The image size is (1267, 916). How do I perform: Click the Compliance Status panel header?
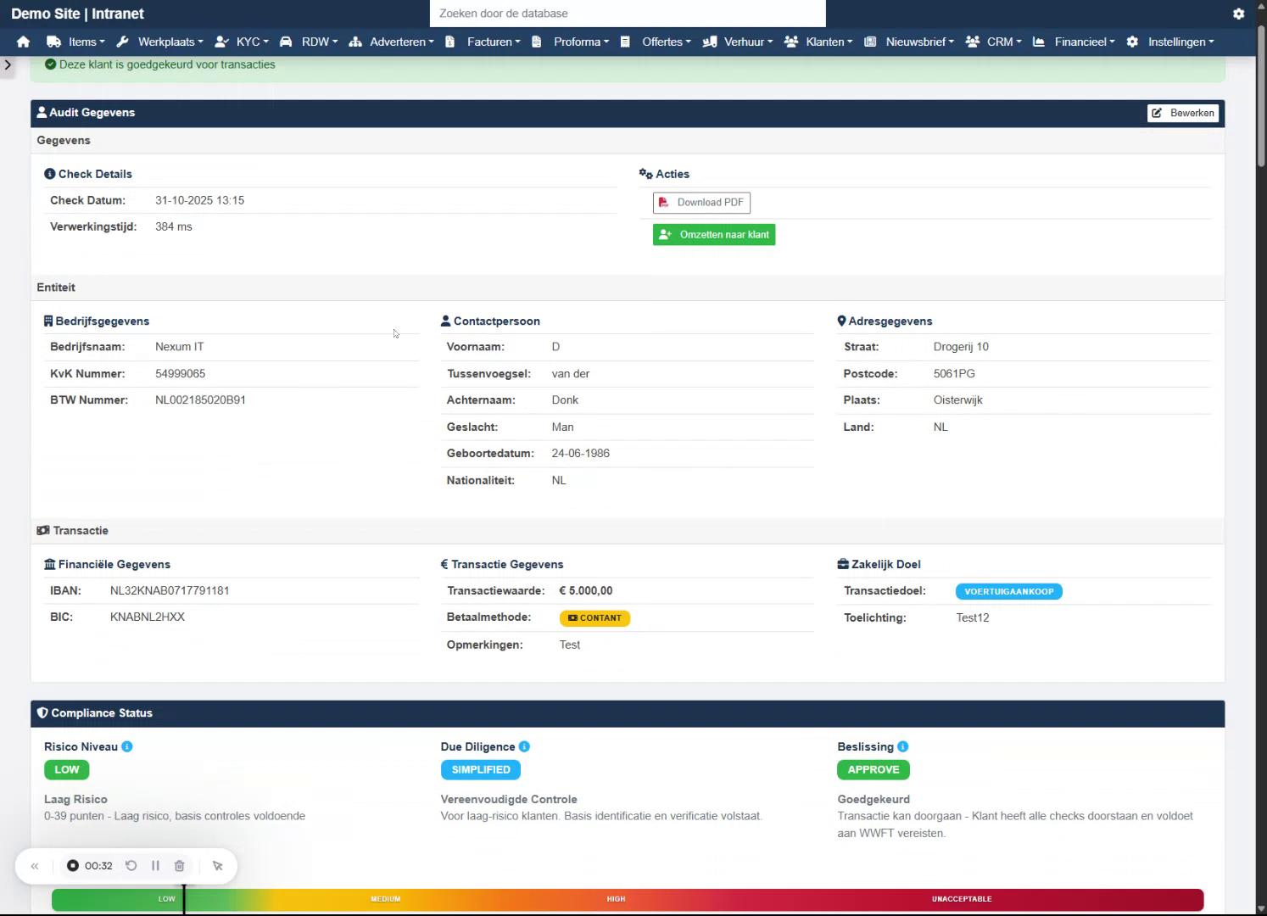click(x=628, y=713)
